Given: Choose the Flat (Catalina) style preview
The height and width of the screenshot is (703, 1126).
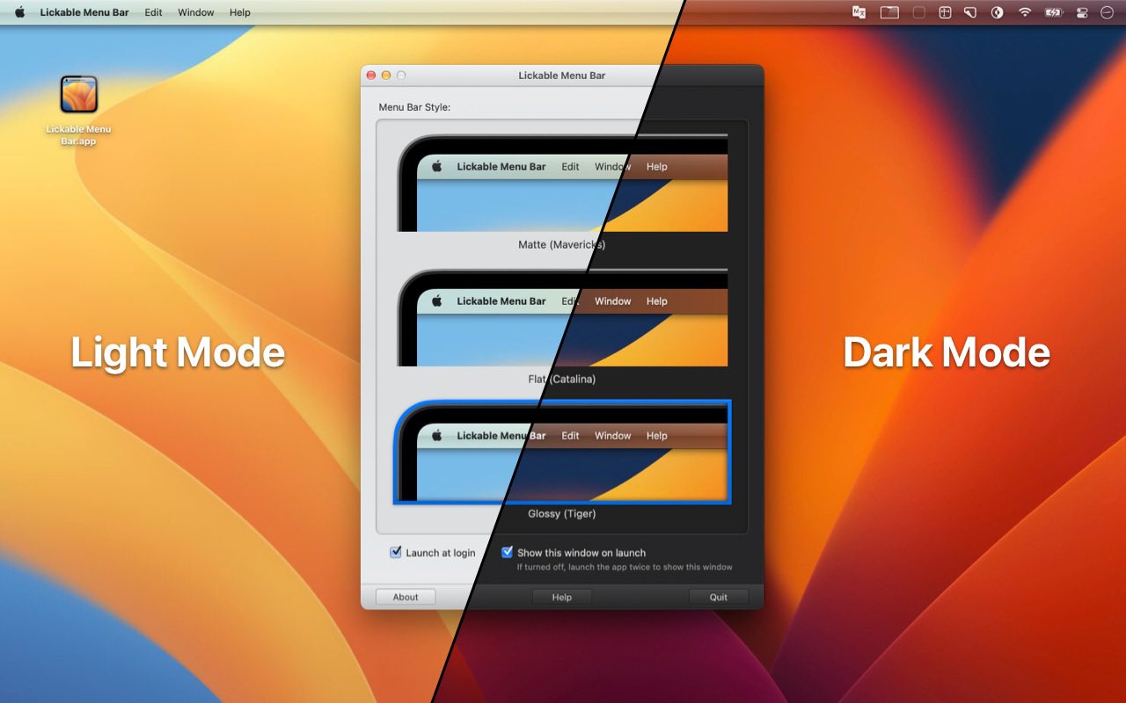Looking at the screenshot, I should (561, 316).
